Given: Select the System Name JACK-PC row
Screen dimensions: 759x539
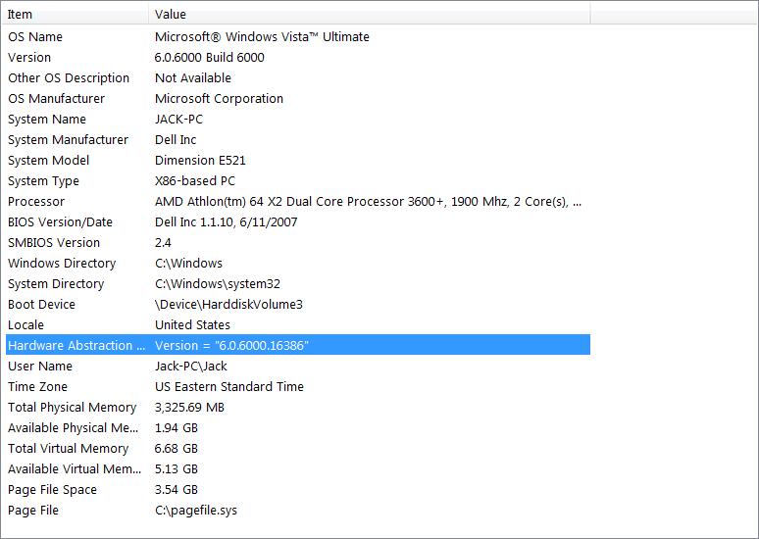Looking at the screenshot, I should pos(298,119).
